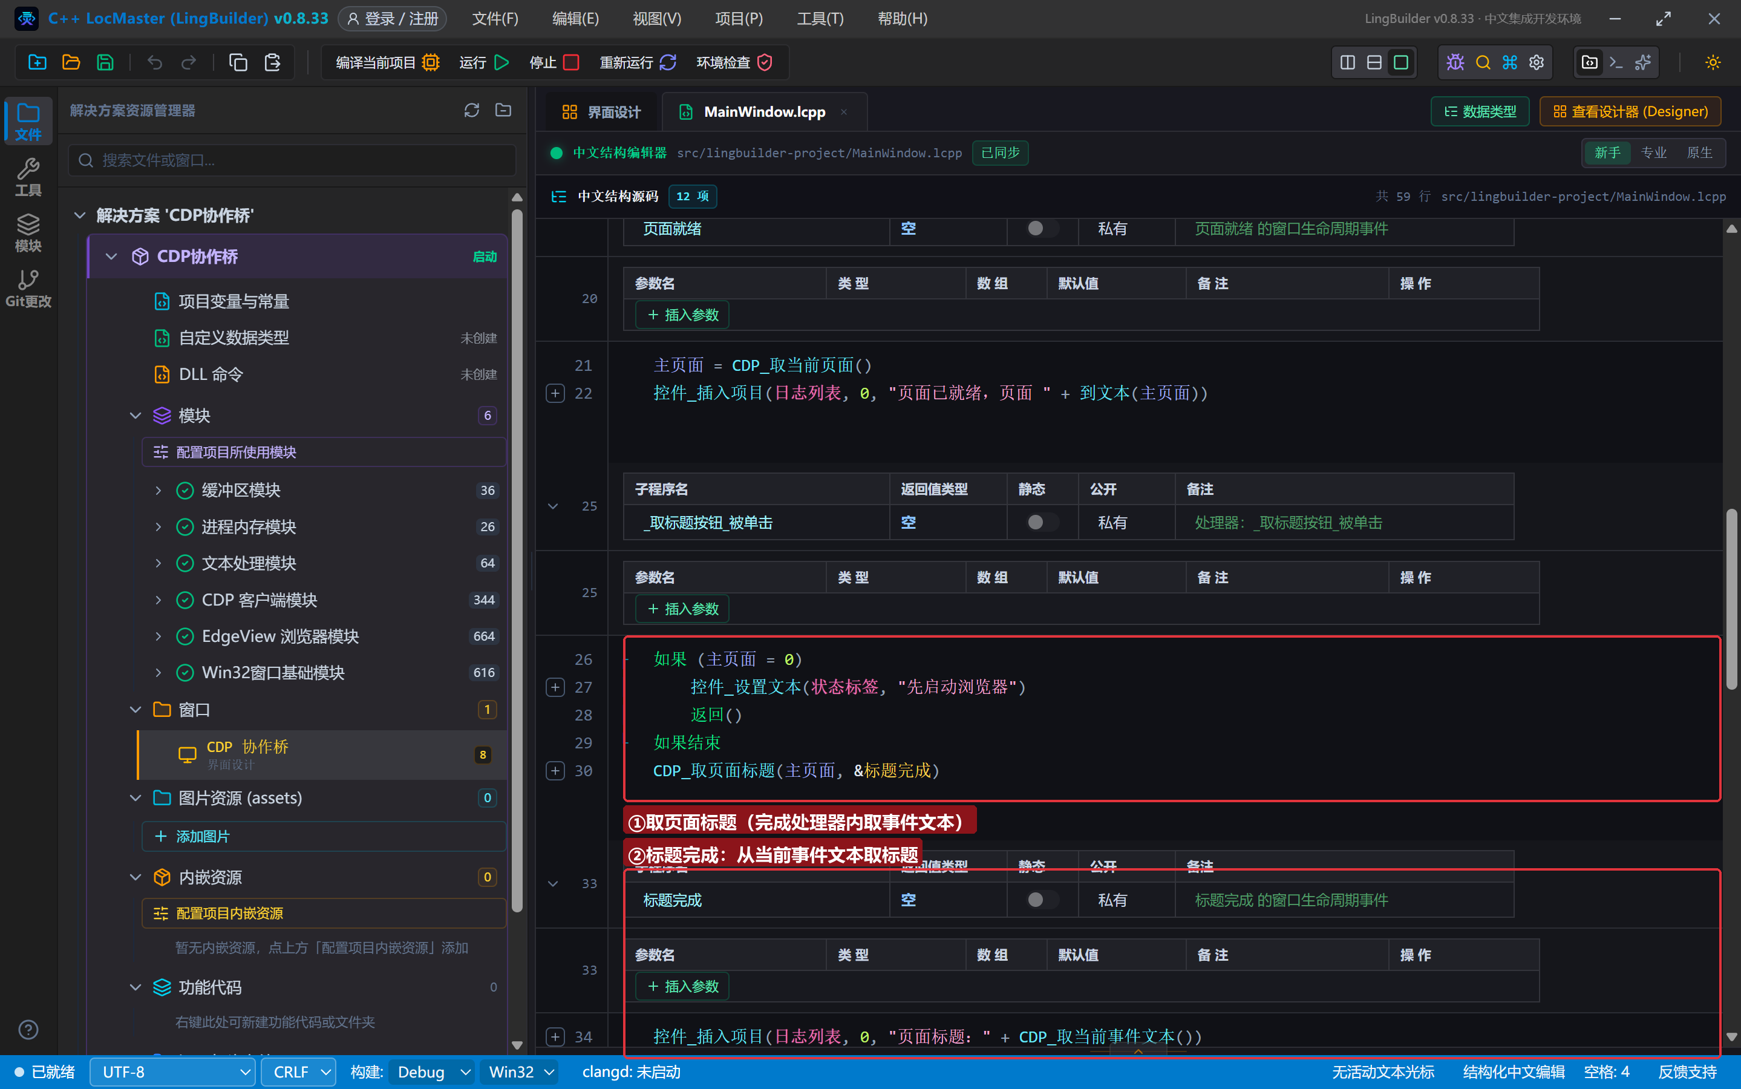Click 配置项目所使用模块 item
This screenshot has width=1741, height=1089.
324,453
